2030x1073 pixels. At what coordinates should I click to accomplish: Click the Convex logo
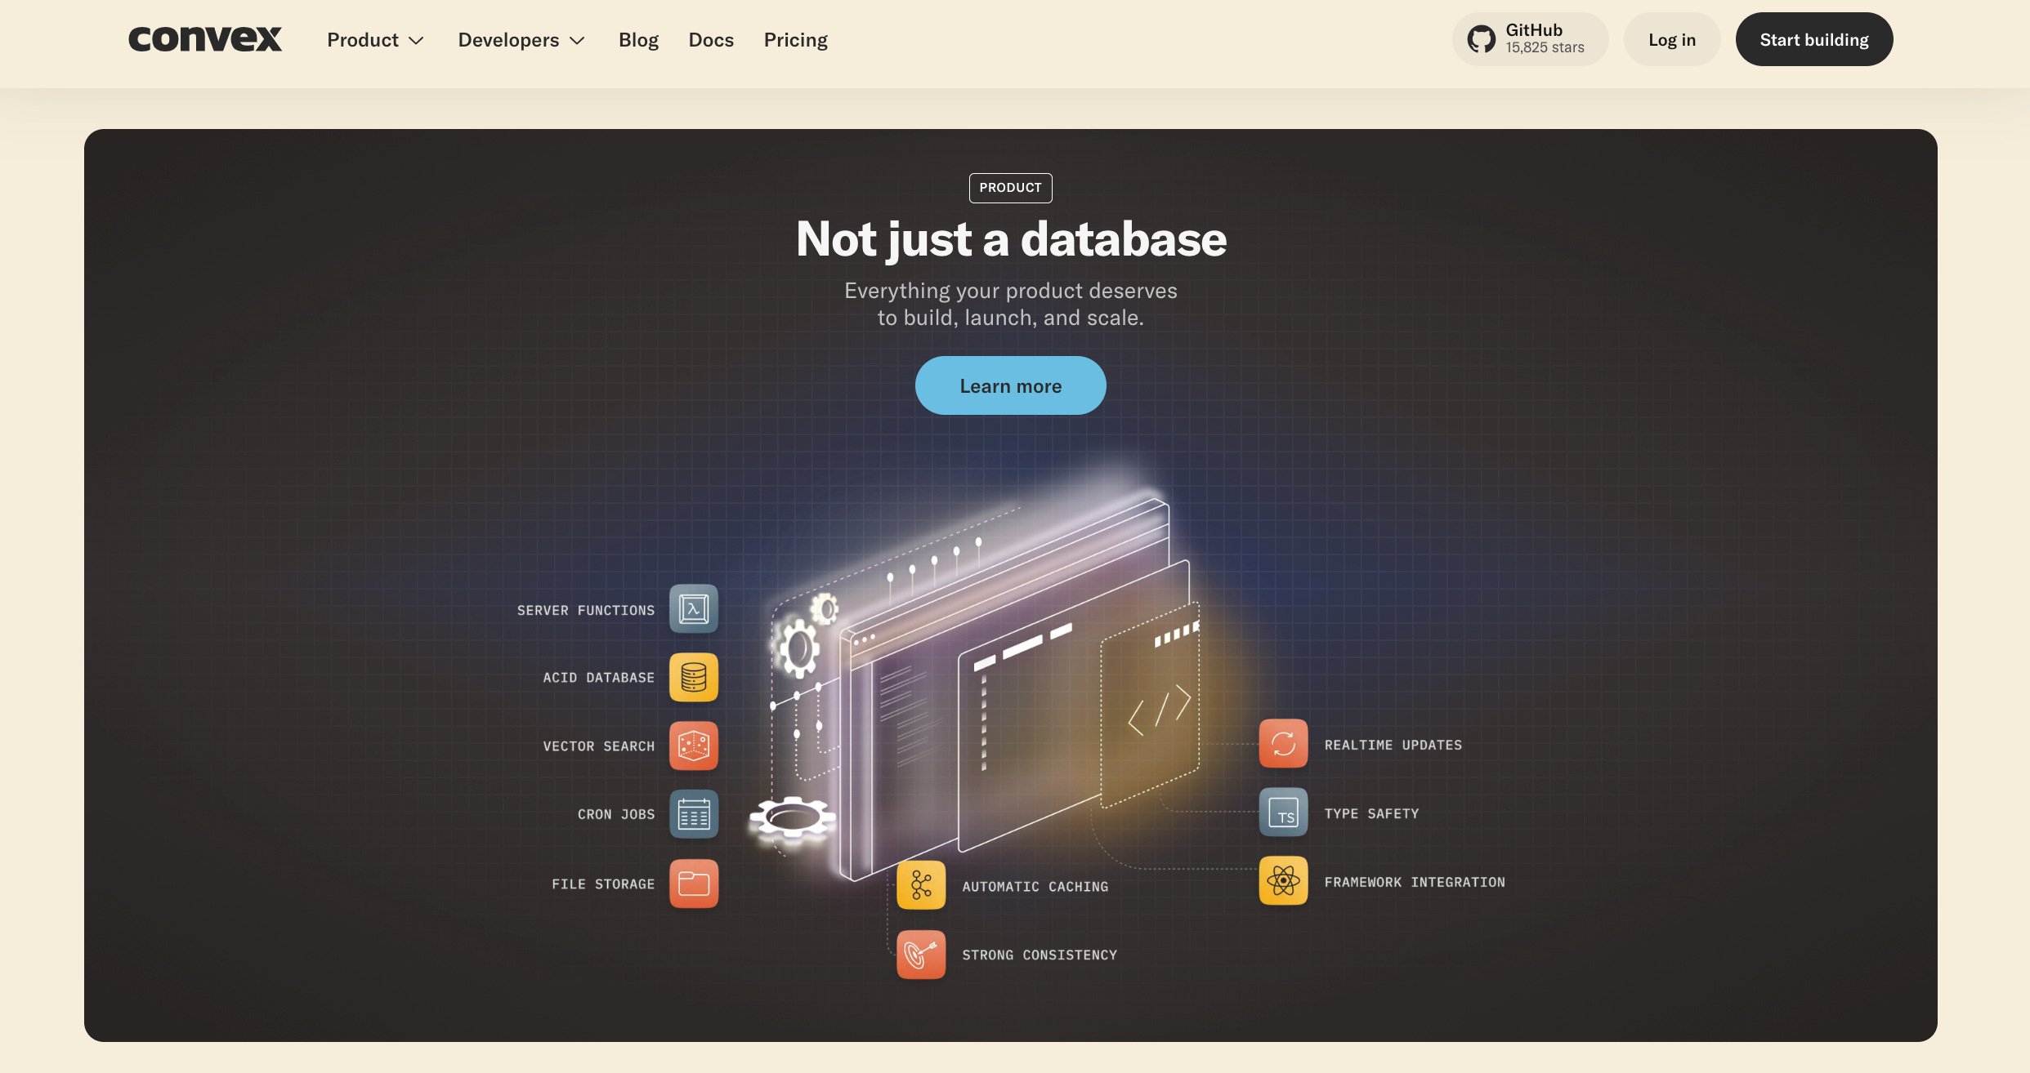tap(205, 38)
